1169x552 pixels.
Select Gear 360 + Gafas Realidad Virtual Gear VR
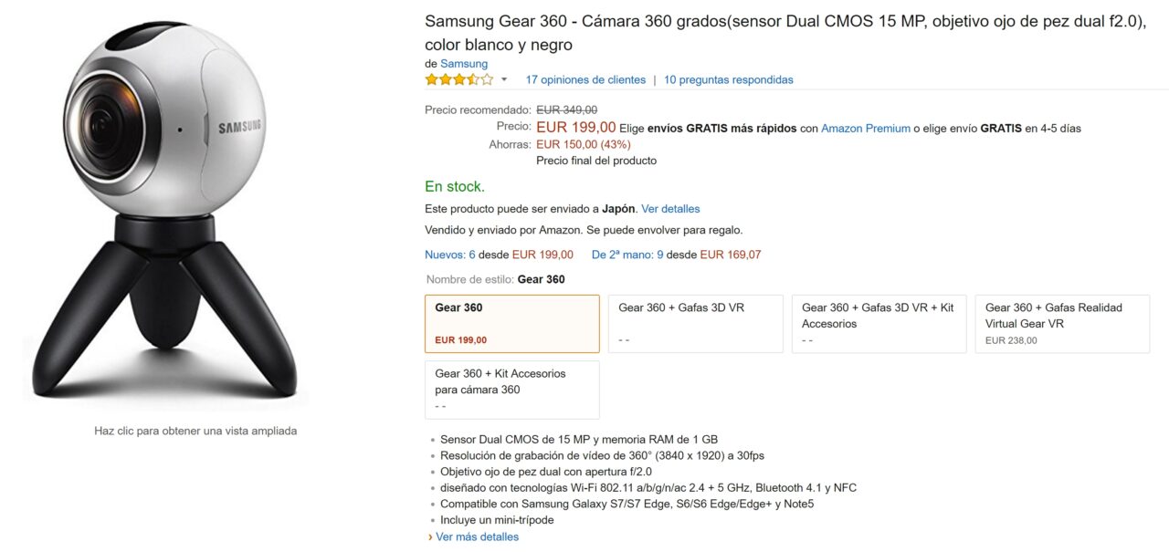tap(1062, 324)
